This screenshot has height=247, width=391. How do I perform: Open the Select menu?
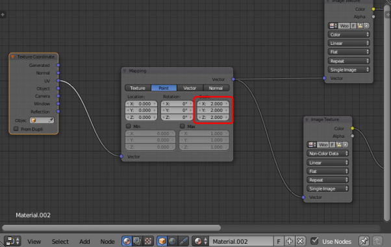tap(60, 242)
